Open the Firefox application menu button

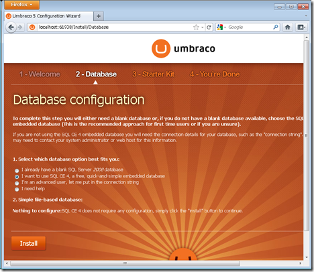pyautogui.click(x=22, y=5)
